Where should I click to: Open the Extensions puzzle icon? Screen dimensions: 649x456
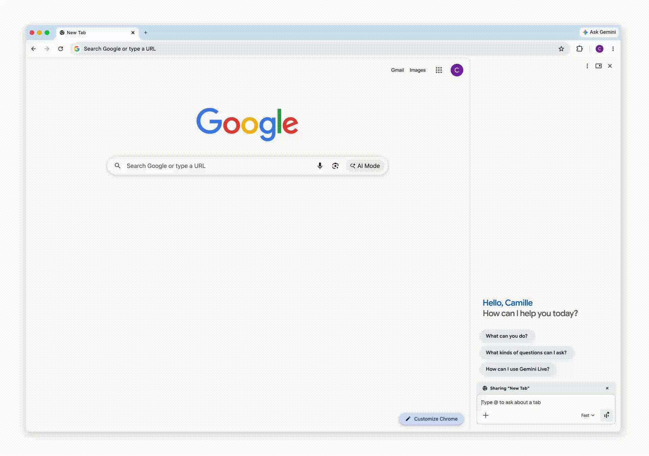[x=579, y=49]
